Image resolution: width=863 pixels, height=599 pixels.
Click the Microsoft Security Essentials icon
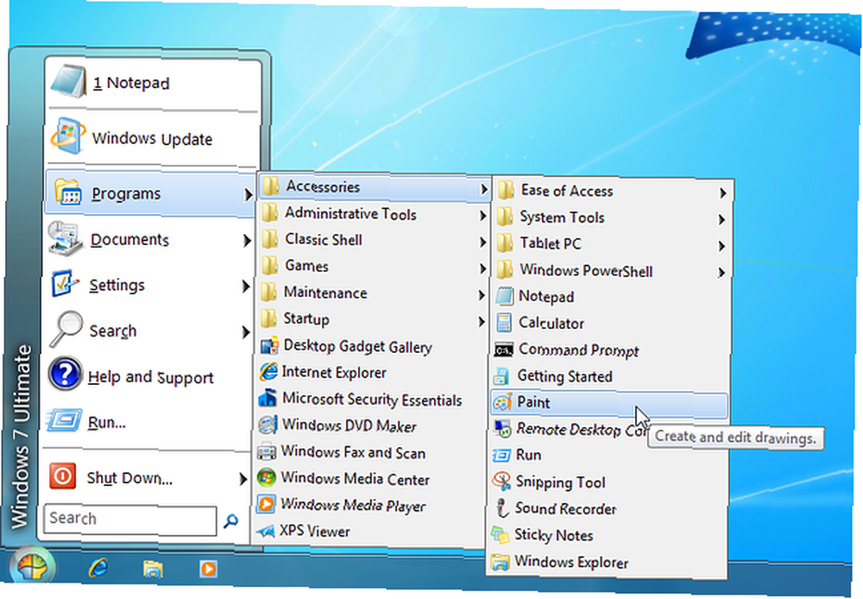[268, 399]
